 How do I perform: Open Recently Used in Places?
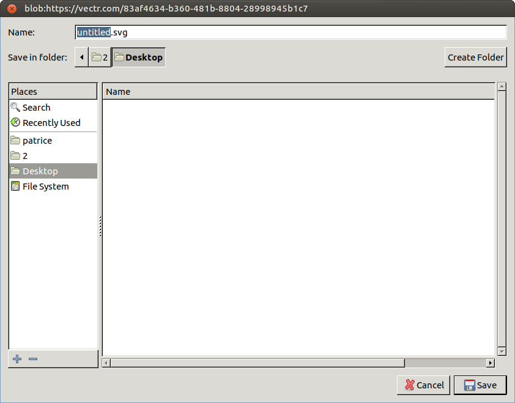pos(53,123)
